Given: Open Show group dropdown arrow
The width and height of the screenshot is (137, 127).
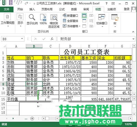Looking at the screenshot, I should pyautogui.click(x=21, y=26).
